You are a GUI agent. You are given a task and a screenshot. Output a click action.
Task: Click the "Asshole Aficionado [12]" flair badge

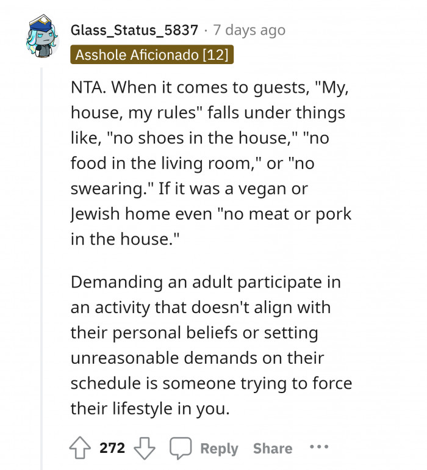152,55
